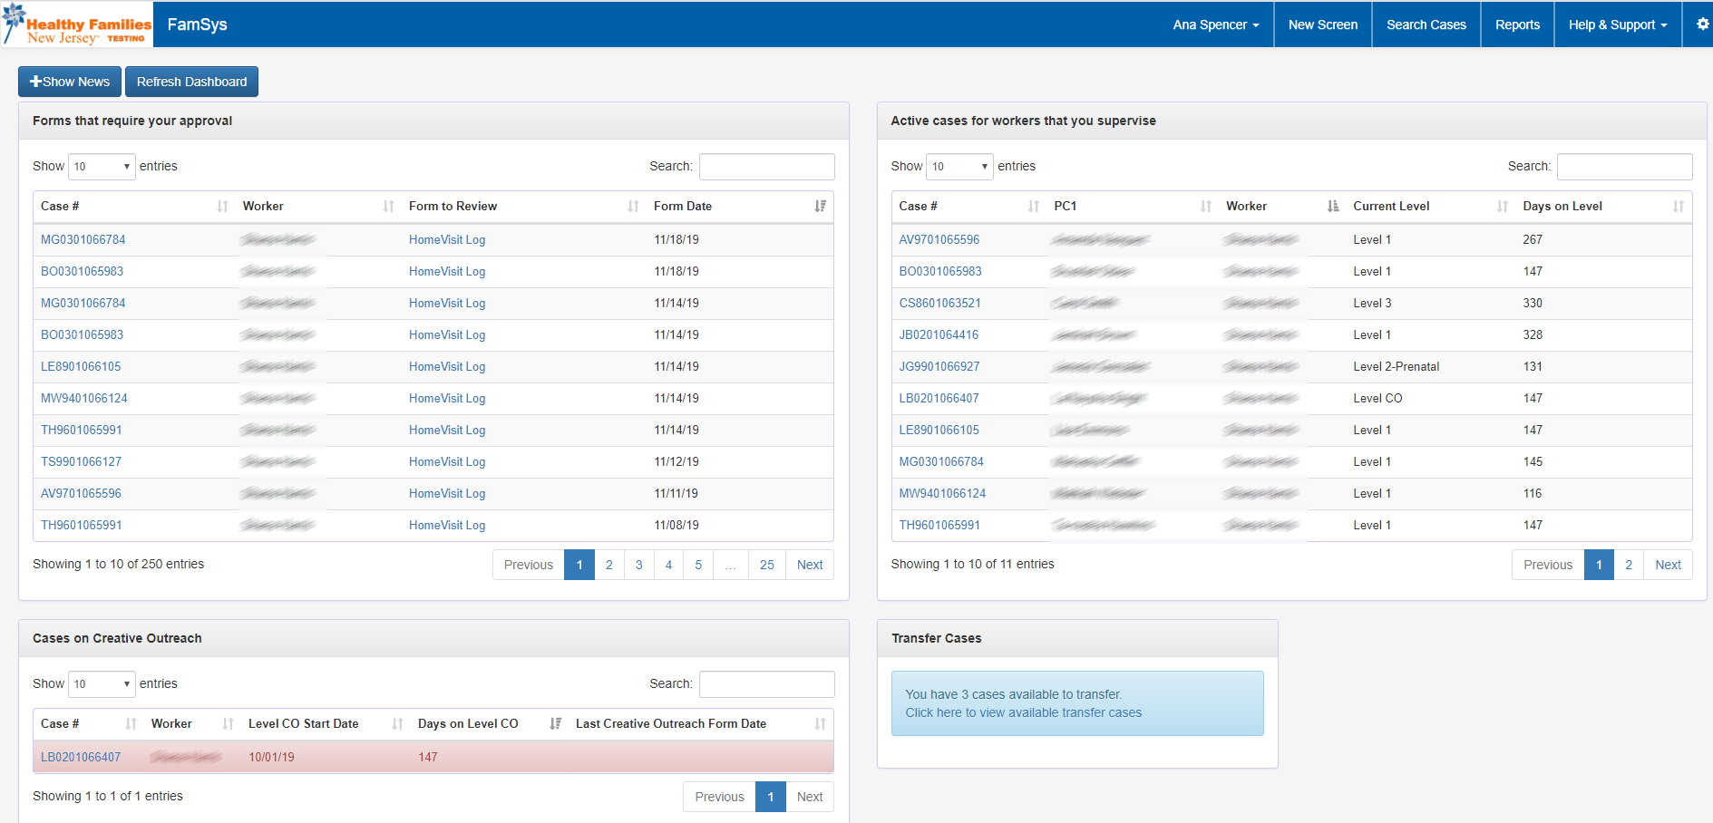The image size is (1713, 823).
Task: Go to Reports in top navigation
Action: coord(1517,24)
